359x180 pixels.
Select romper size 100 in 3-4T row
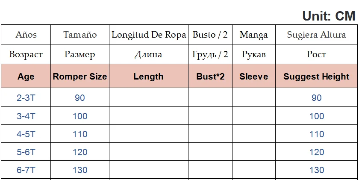[x=80, y=116]
